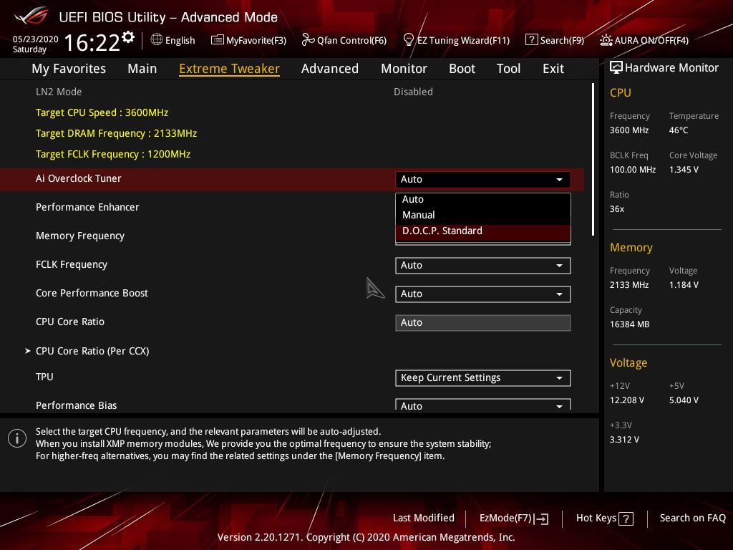Click the info icon in help panel
Screen dimensions: 733x550
pos(17,439)
